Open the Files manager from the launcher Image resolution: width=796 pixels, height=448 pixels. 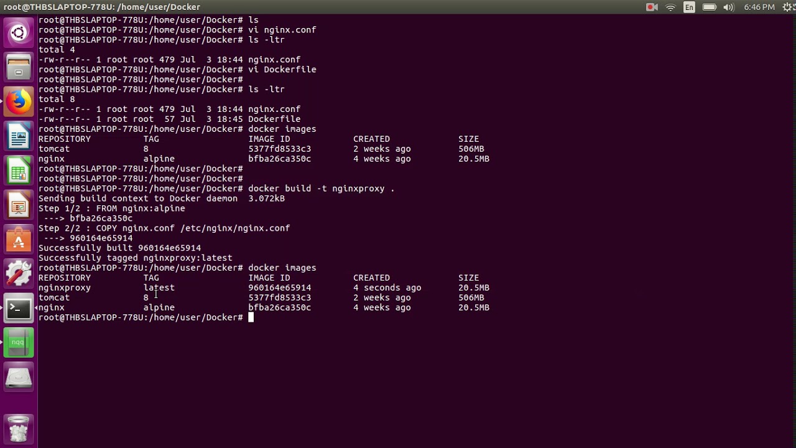19,67
